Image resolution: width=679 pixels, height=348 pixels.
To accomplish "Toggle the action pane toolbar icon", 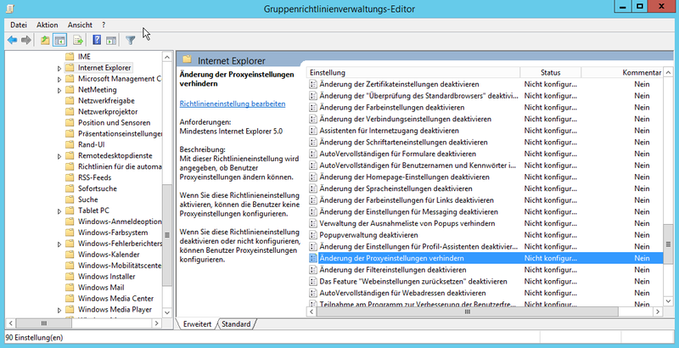I will click(x=112, y=40).
